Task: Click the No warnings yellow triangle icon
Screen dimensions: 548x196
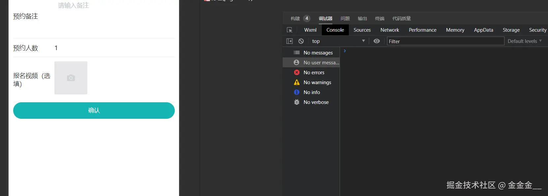Action: click(x=297, y=82)
